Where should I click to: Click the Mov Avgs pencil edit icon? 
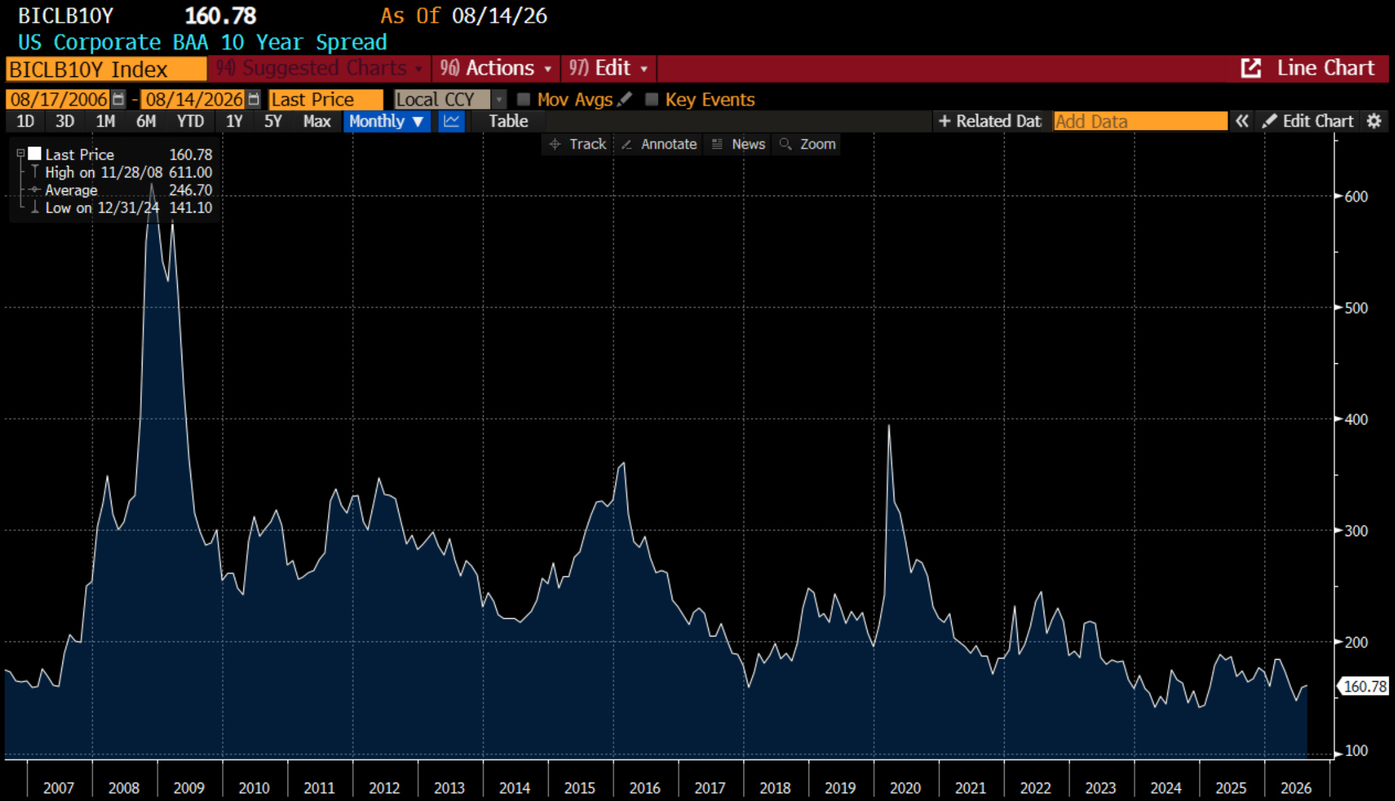[x=624, y=99]
